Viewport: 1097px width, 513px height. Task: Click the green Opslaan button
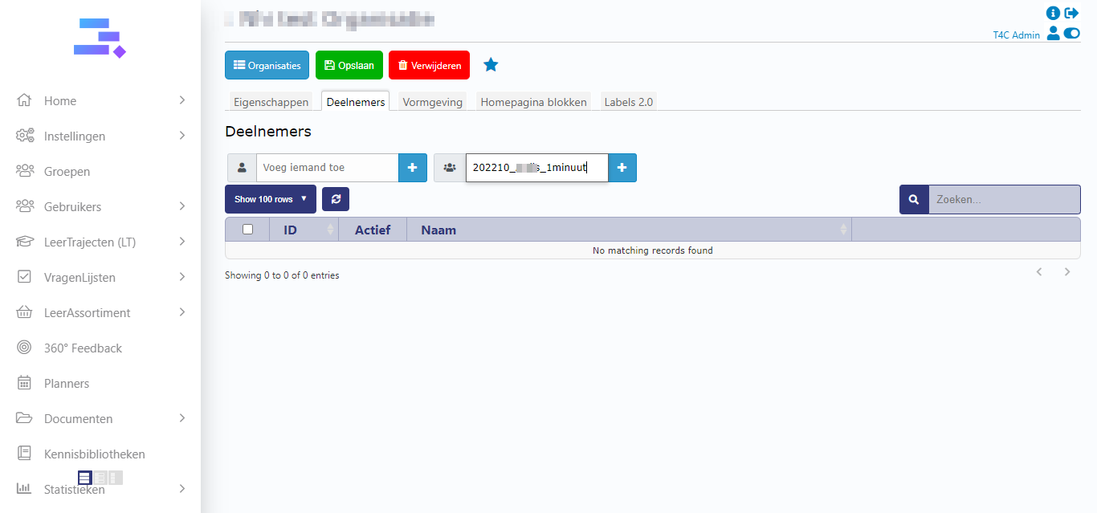[x=349, y=66]
